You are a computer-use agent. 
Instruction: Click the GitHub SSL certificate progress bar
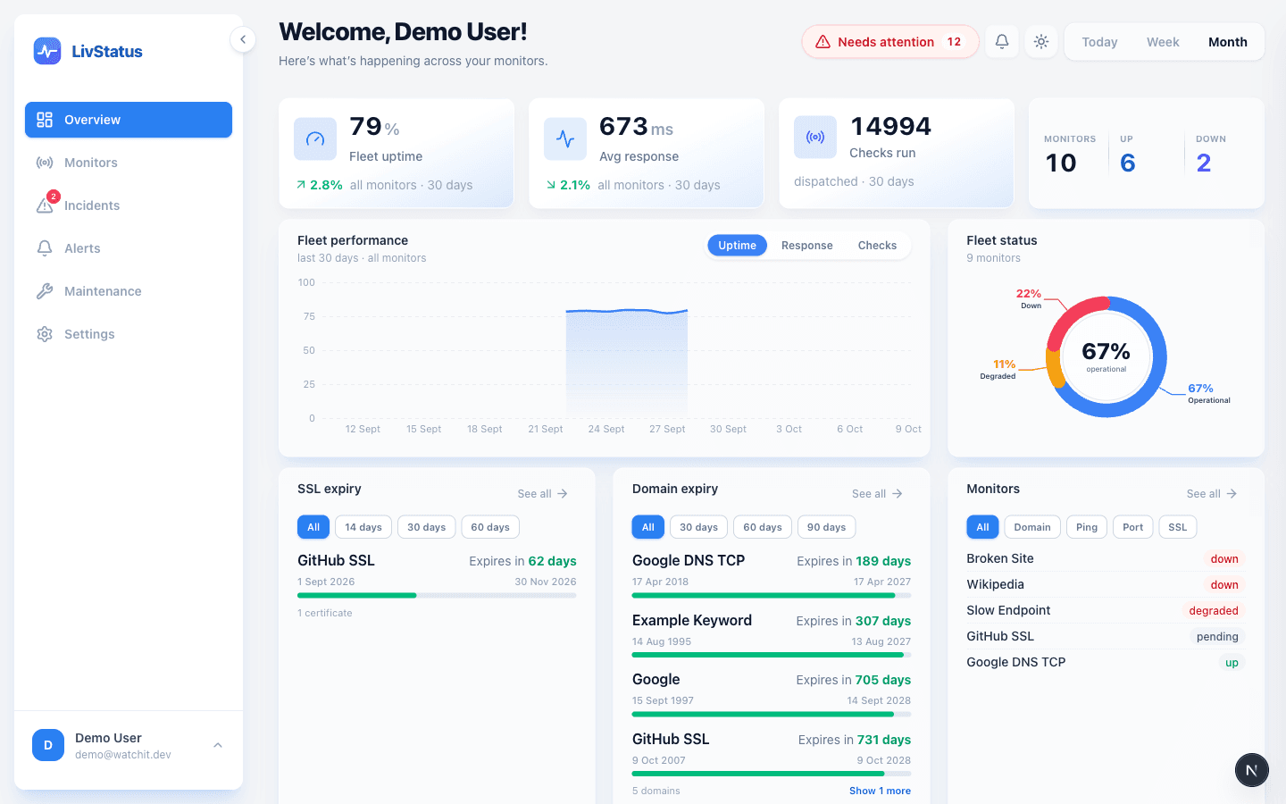point(437,596)
